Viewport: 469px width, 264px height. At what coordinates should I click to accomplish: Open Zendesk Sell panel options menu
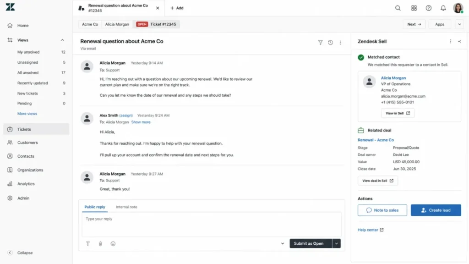click(451, 41)
